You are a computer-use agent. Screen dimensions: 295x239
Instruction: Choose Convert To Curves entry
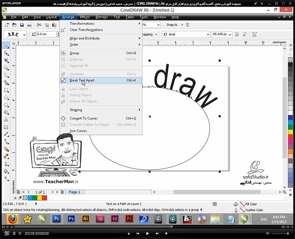coord(101,118)
